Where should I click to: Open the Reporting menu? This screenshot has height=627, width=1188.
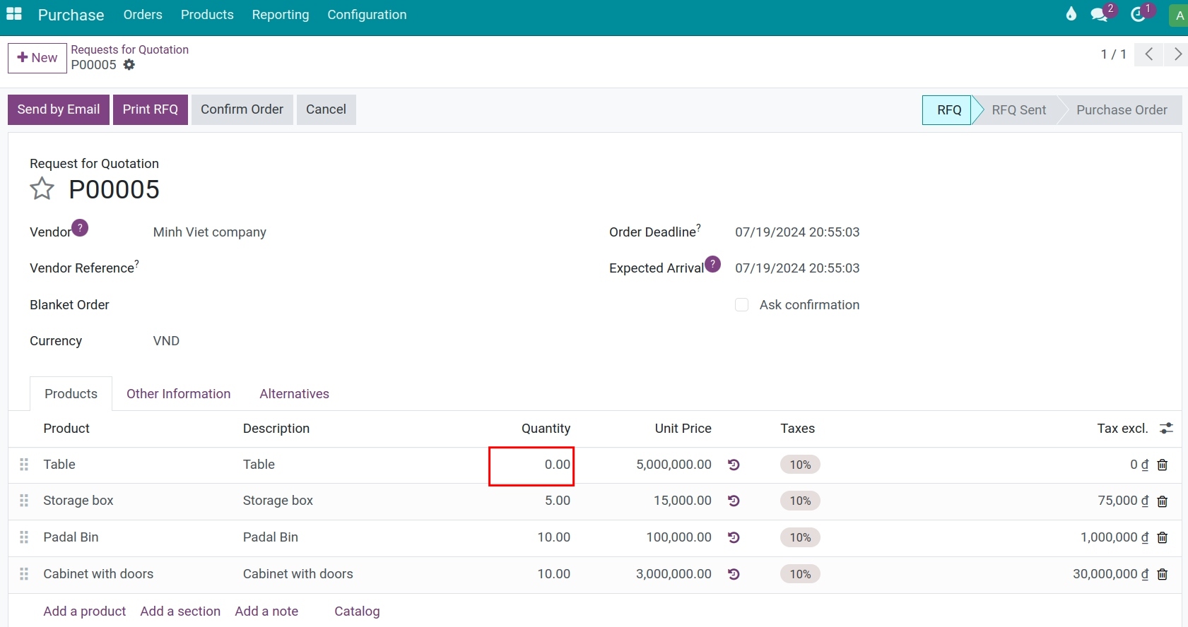pos(281,15)
